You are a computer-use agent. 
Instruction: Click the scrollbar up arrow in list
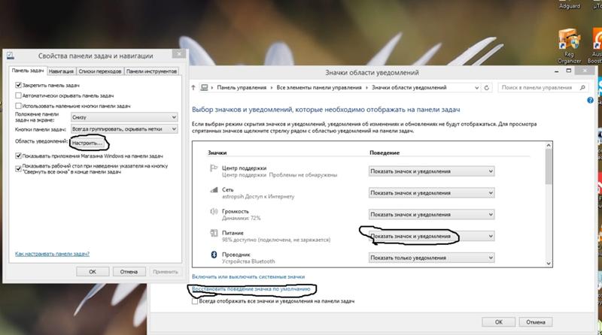click(x=549, y=145)
